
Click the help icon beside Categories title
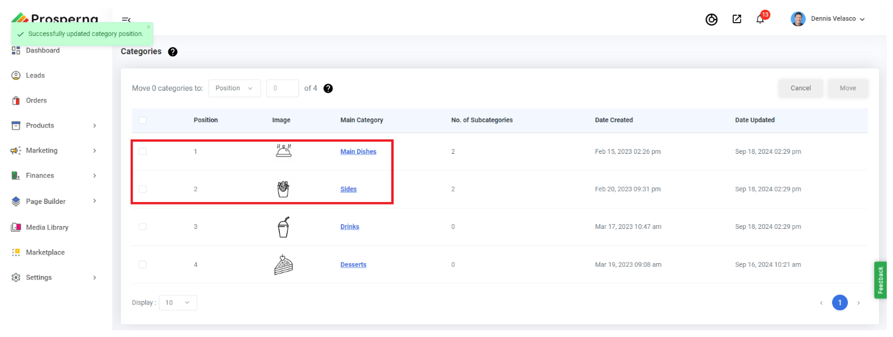(x=173, y=52)
